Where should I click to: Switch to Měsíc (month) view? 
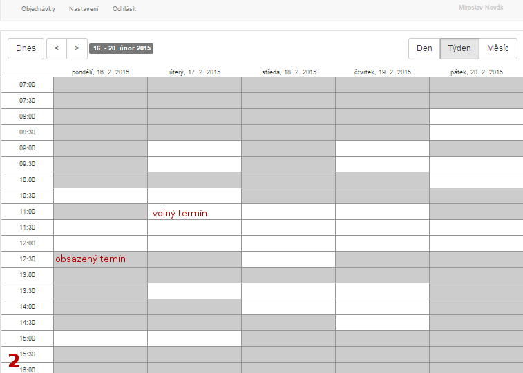(x=497, y=48)
